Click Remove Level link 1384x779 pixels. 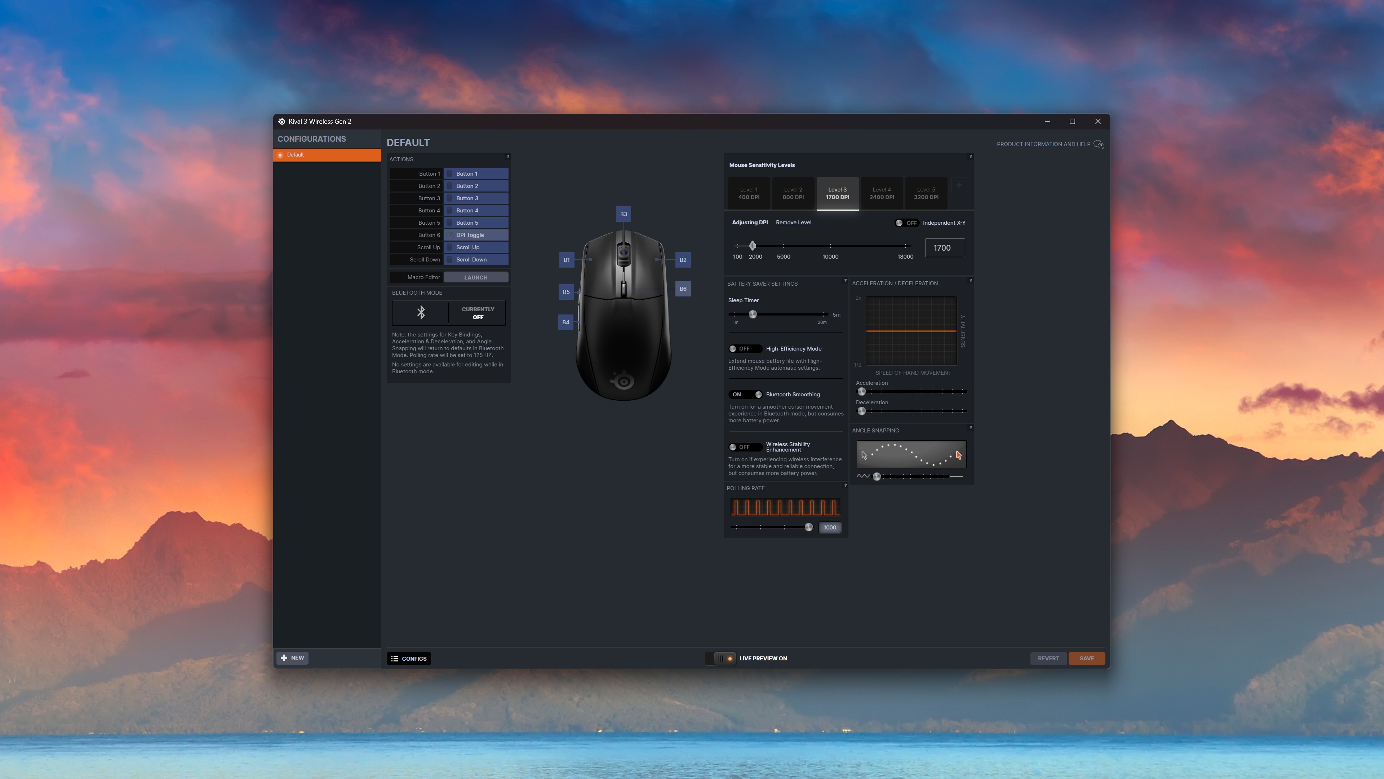793,223
